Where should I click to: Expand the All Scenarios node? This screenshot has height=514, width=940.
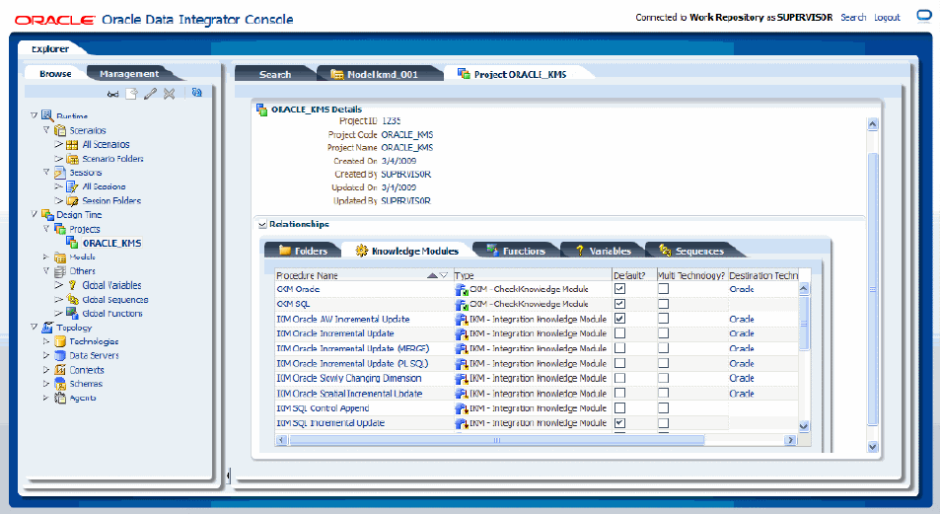[59, 144]
